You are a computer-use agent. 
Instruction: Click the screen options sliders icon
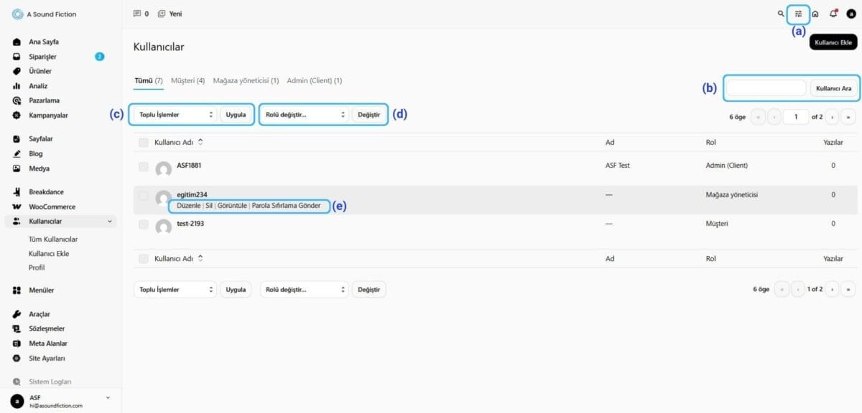(798, 14)
